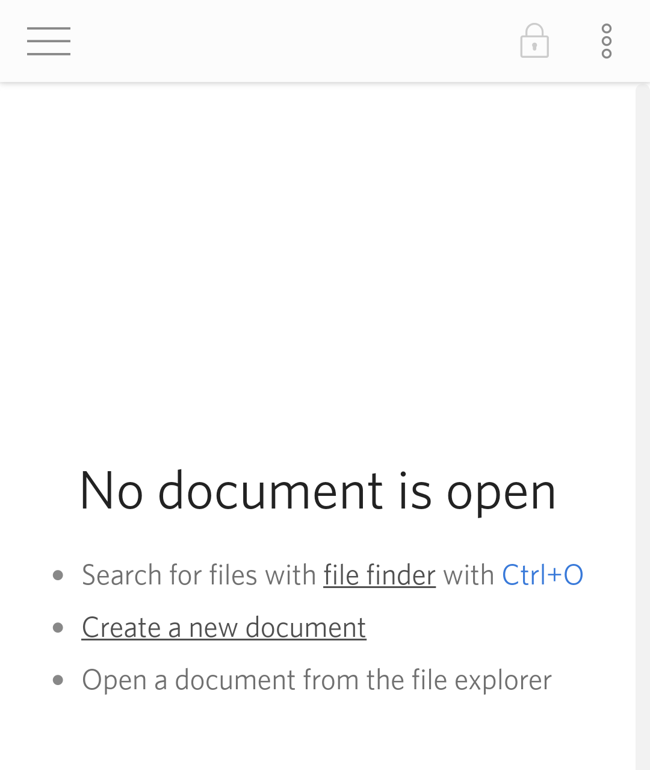Click the blue Ctrl+O shortcut text
Viewport: 650px width, 770px height.
[x=543, y=575]
